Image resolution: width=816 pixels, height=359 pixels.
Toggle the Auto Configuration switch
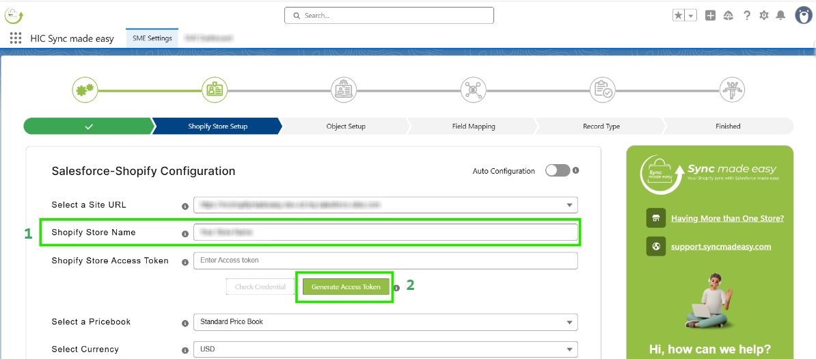pyautogui.click(x=558, y=170)
